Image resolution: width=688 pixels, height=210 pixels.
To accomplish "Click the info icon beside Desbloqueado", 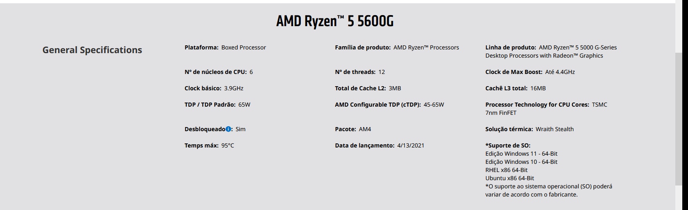I will 228,129.
